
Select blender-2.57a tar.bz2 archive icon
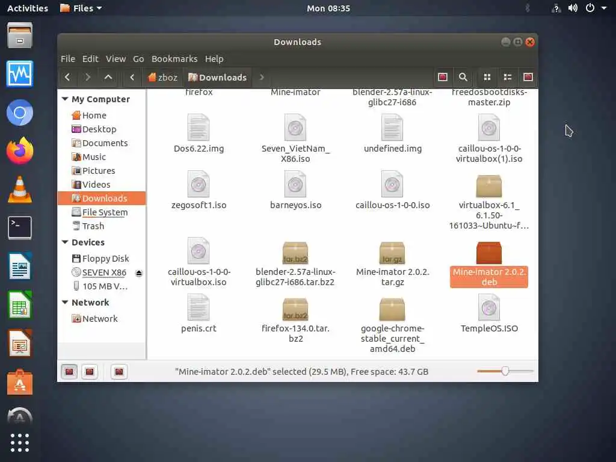(295, 253)
